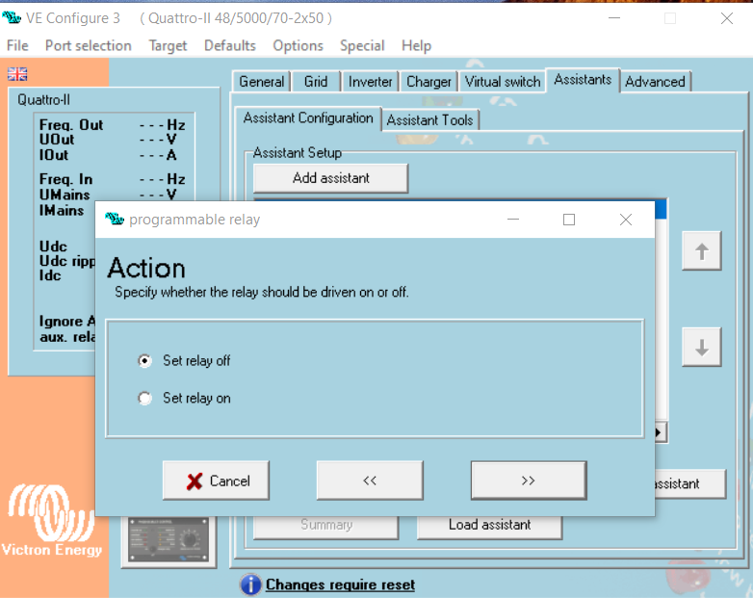Click the partially hidden assistant button
Image resolution: width=753 pixels, height=598 pixels.
point(689,483)
